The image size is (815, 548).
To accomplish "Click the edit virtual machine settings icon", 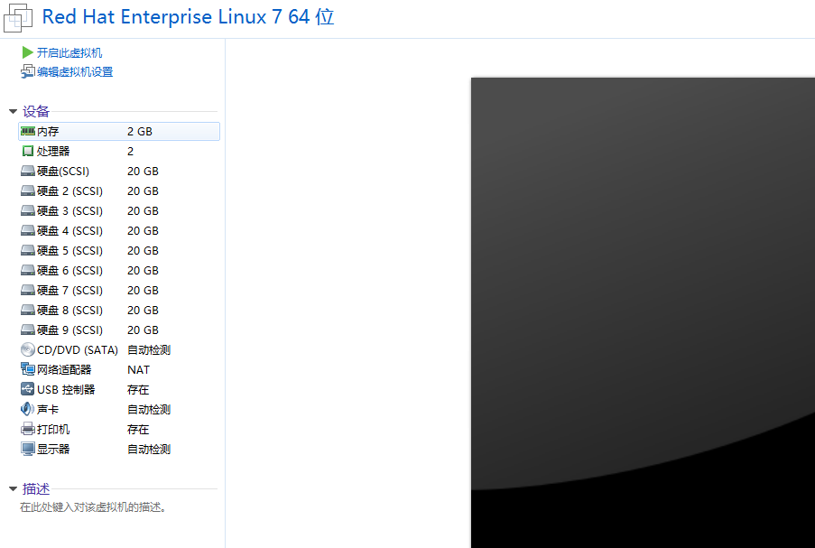I will click(x=28, y=72).
